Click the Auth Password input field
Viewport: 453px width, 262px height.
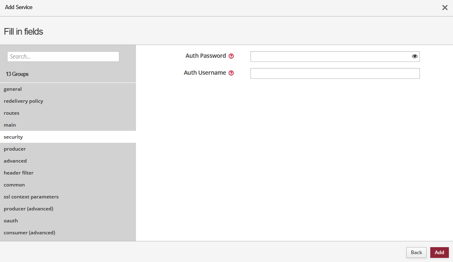pos(330,57)
